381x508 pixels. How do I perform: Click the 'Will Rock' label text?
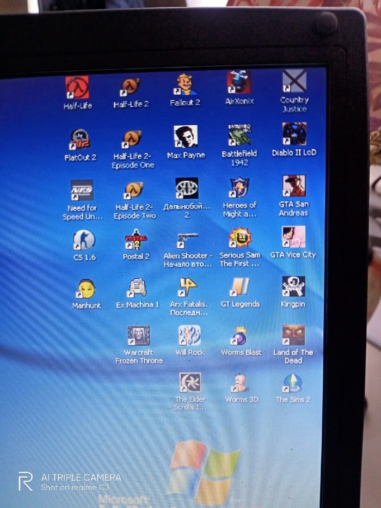pos(190,352)
